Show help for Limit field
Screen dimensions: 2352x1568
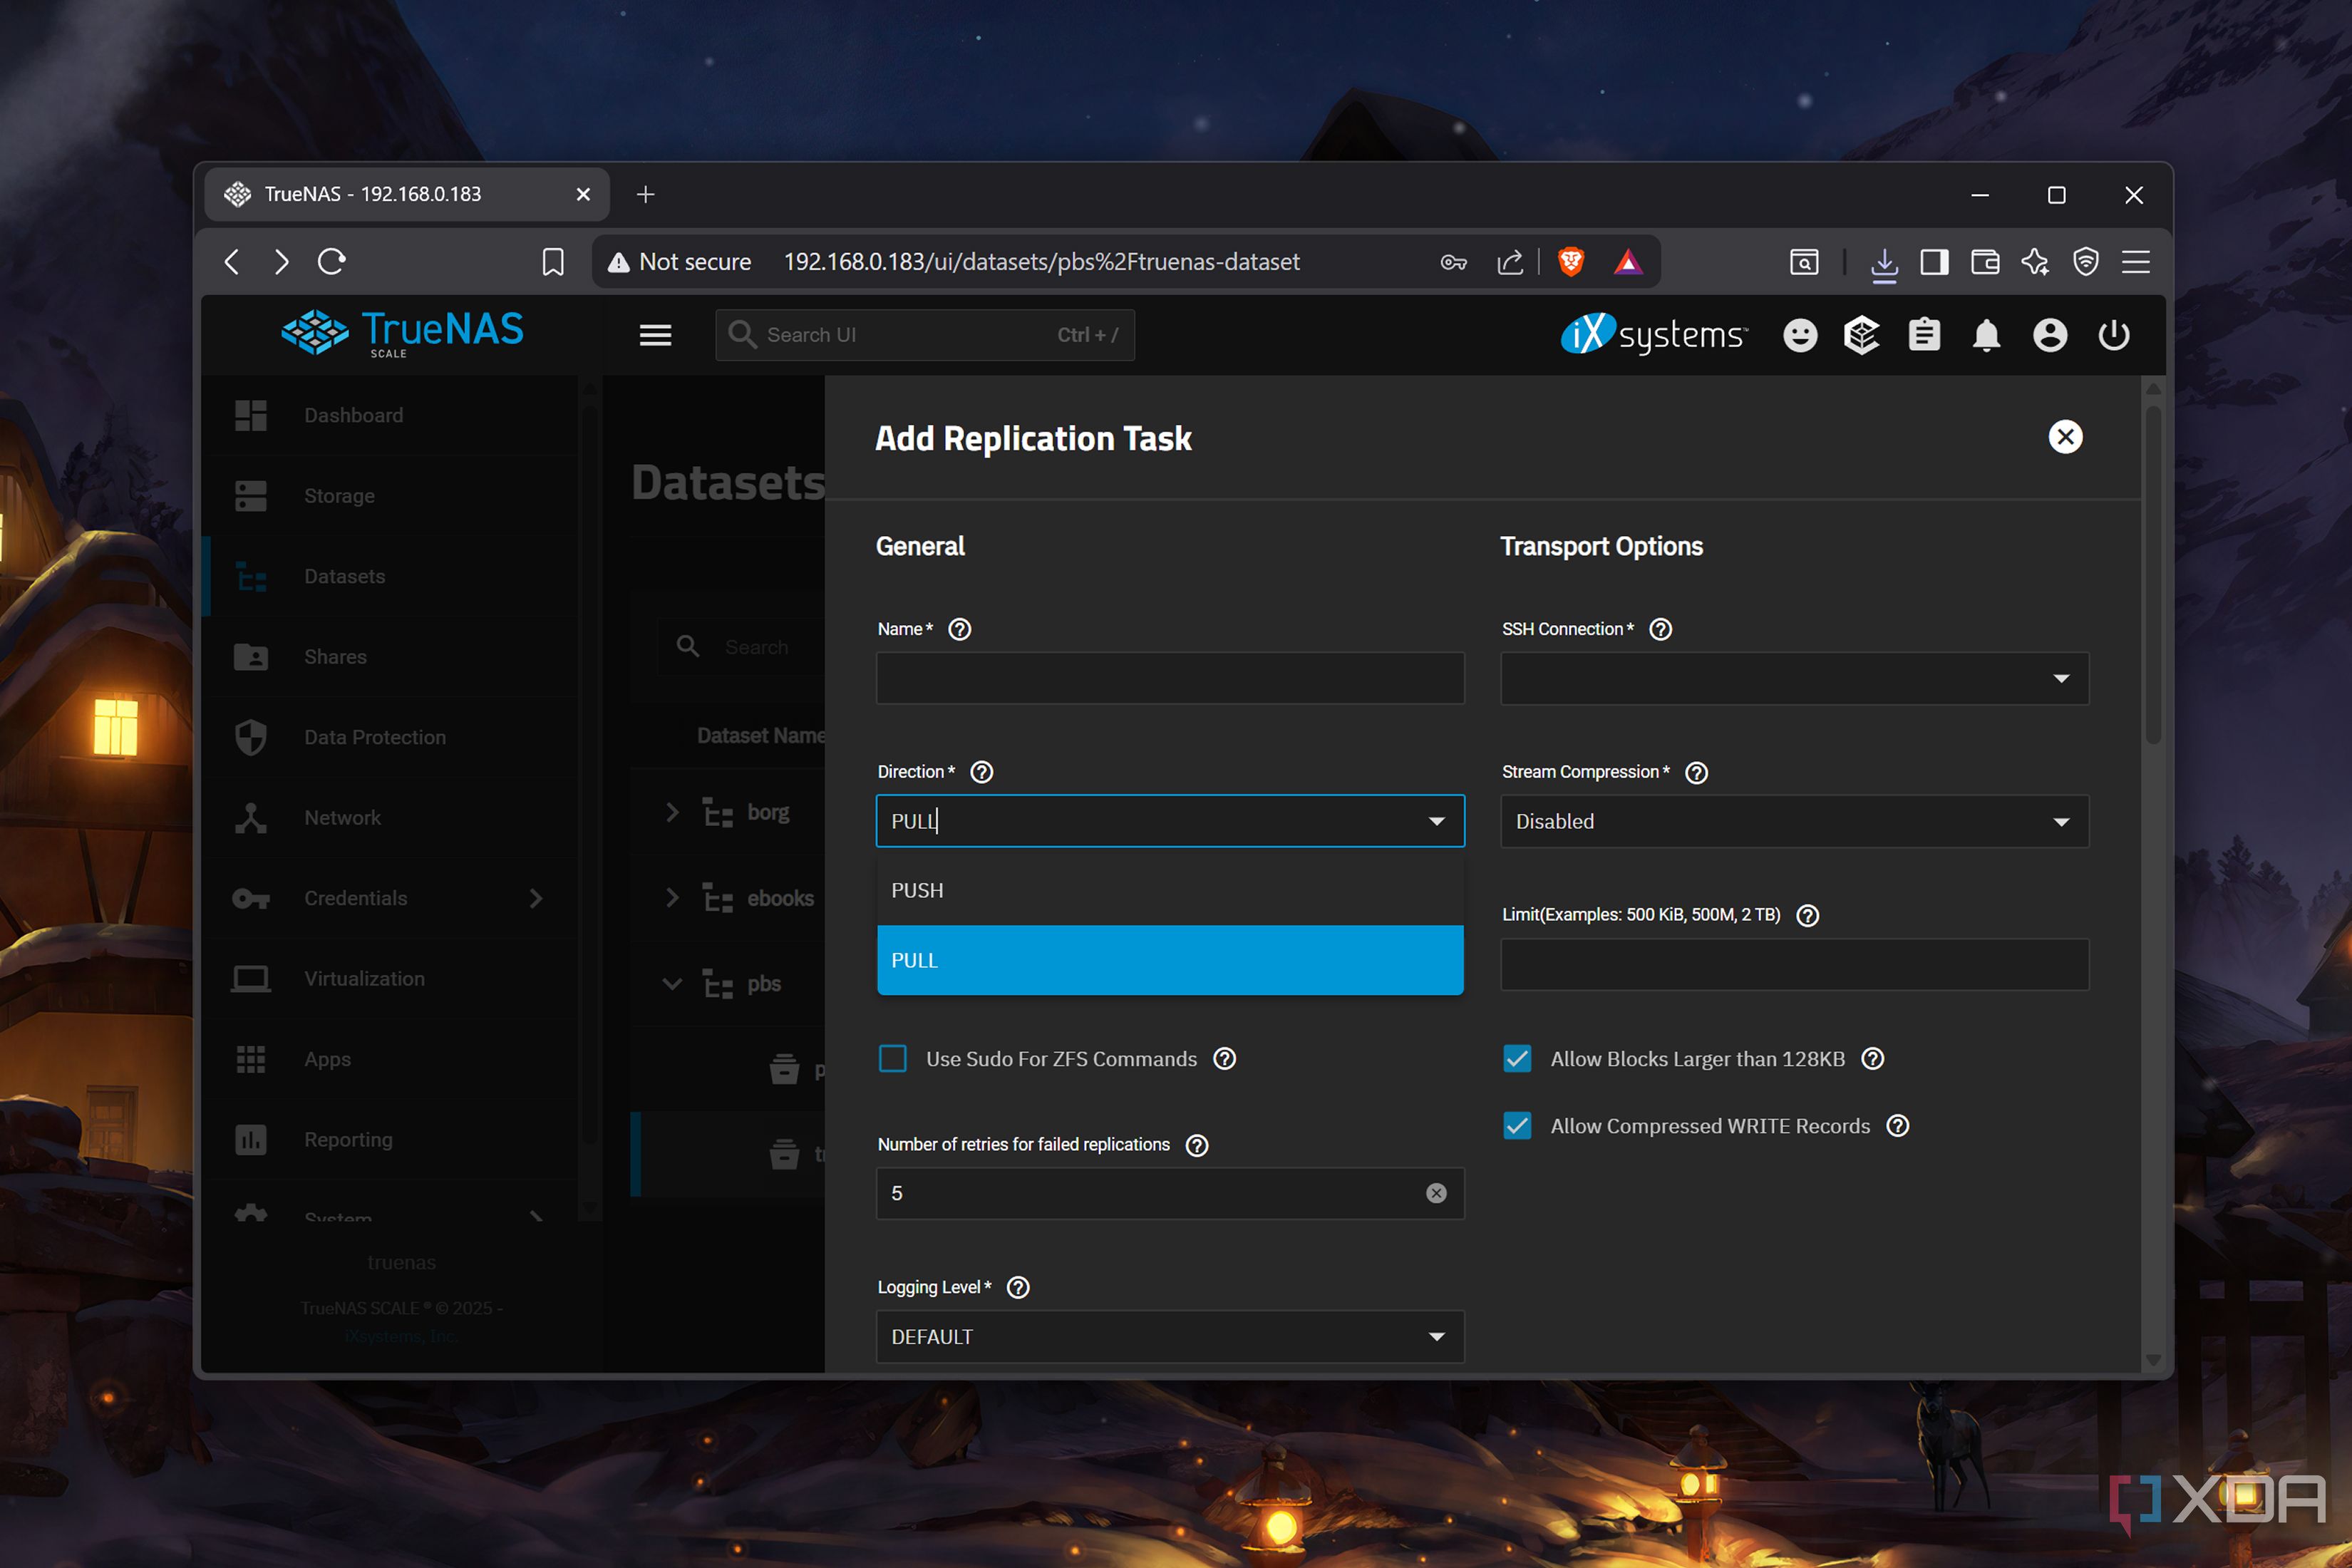point(1807,915)
